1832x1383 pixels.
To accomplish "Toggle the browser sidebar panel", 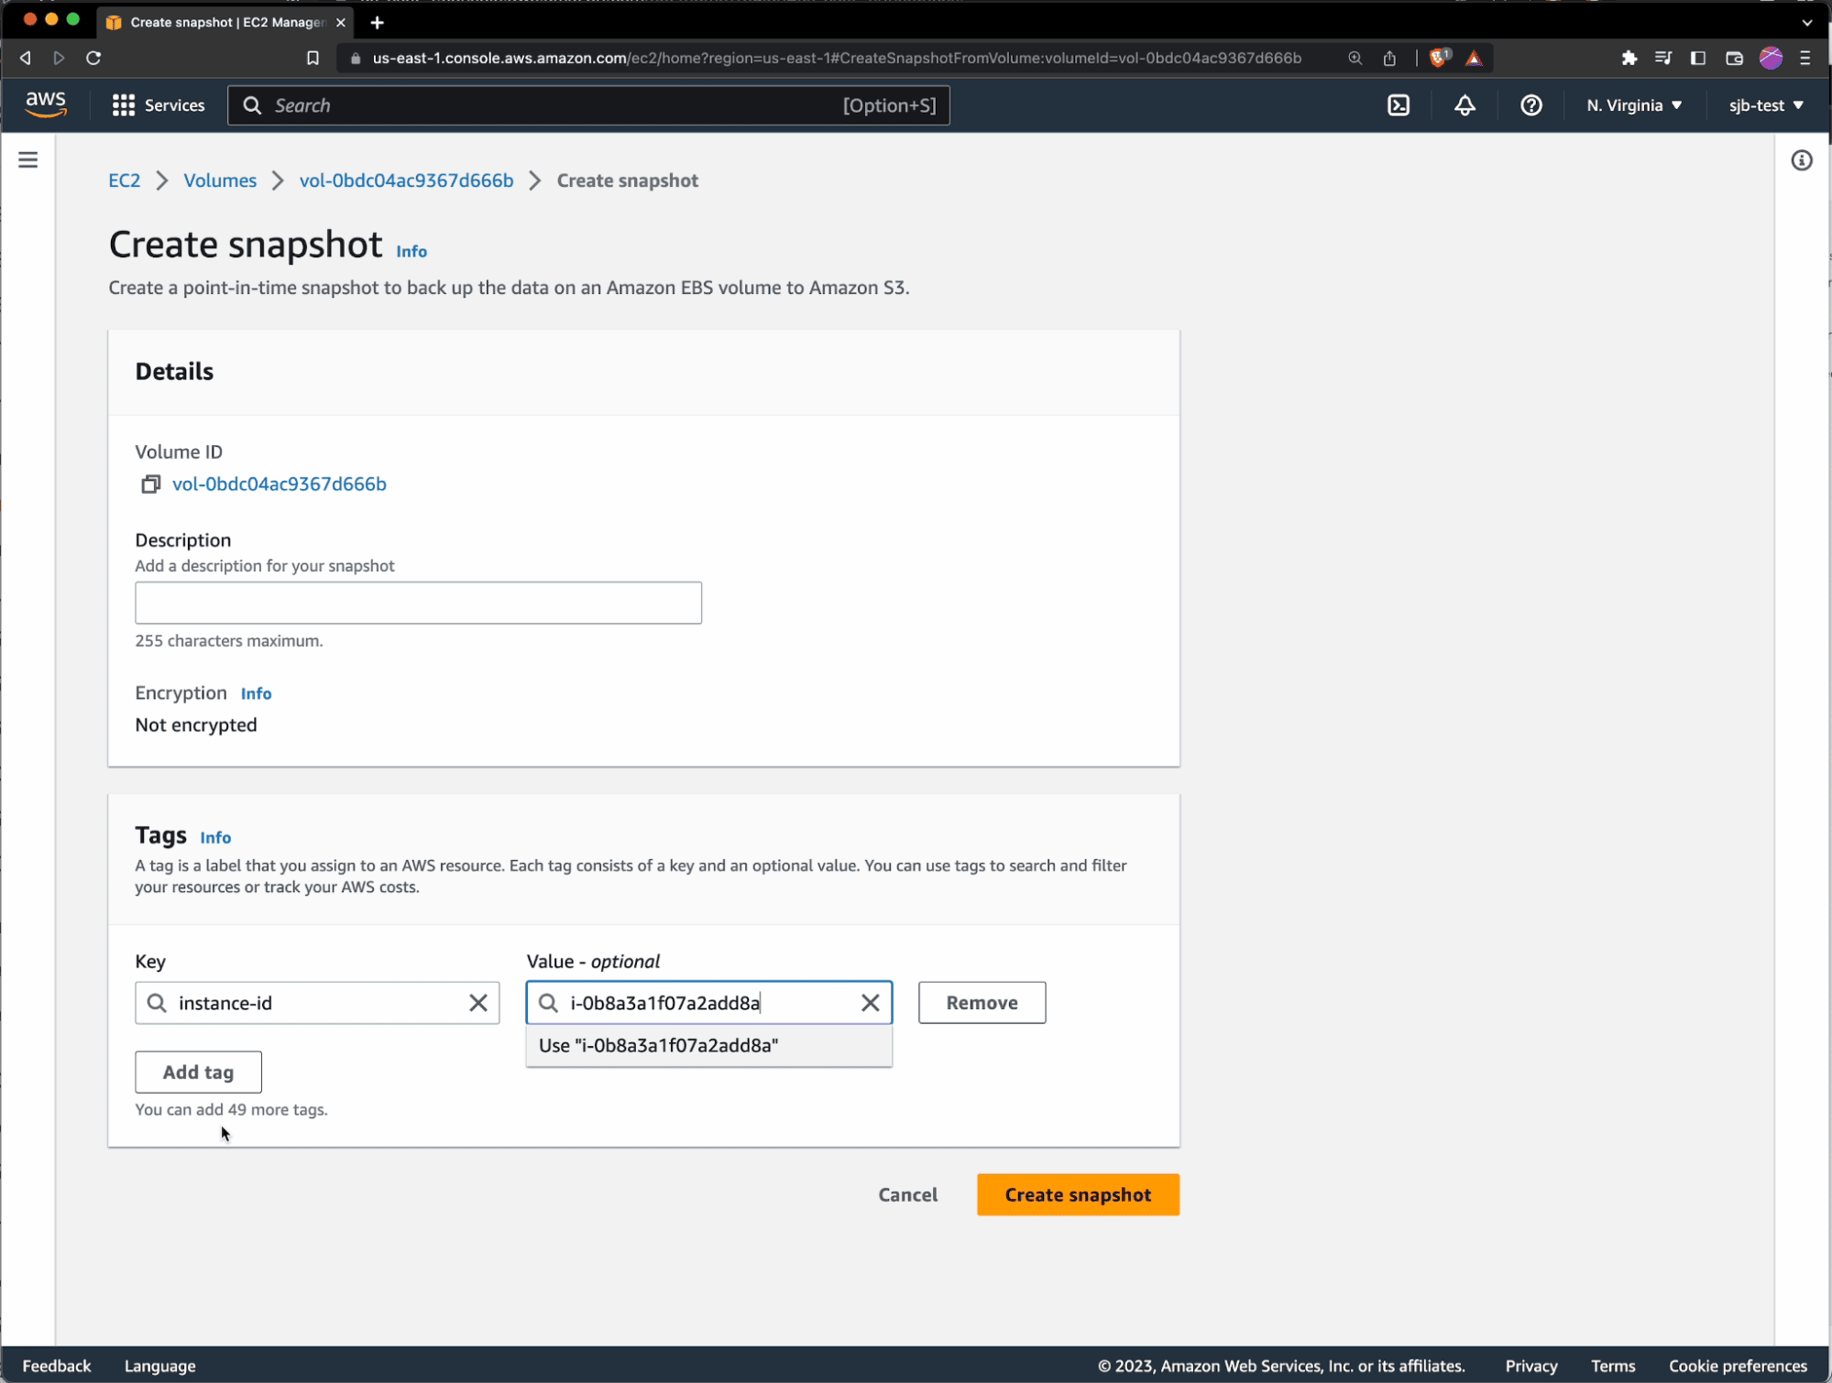I will 1698,58.
